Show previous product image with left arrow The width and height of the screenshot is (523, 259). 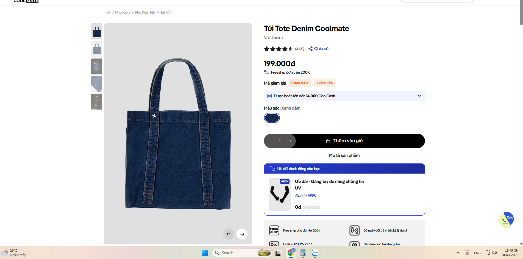[229, 234]
